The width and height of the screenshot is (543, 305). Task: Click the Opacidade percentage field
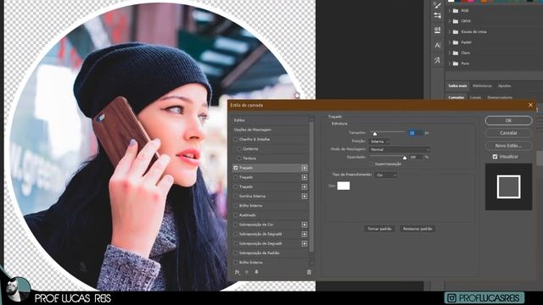point(415,157)
